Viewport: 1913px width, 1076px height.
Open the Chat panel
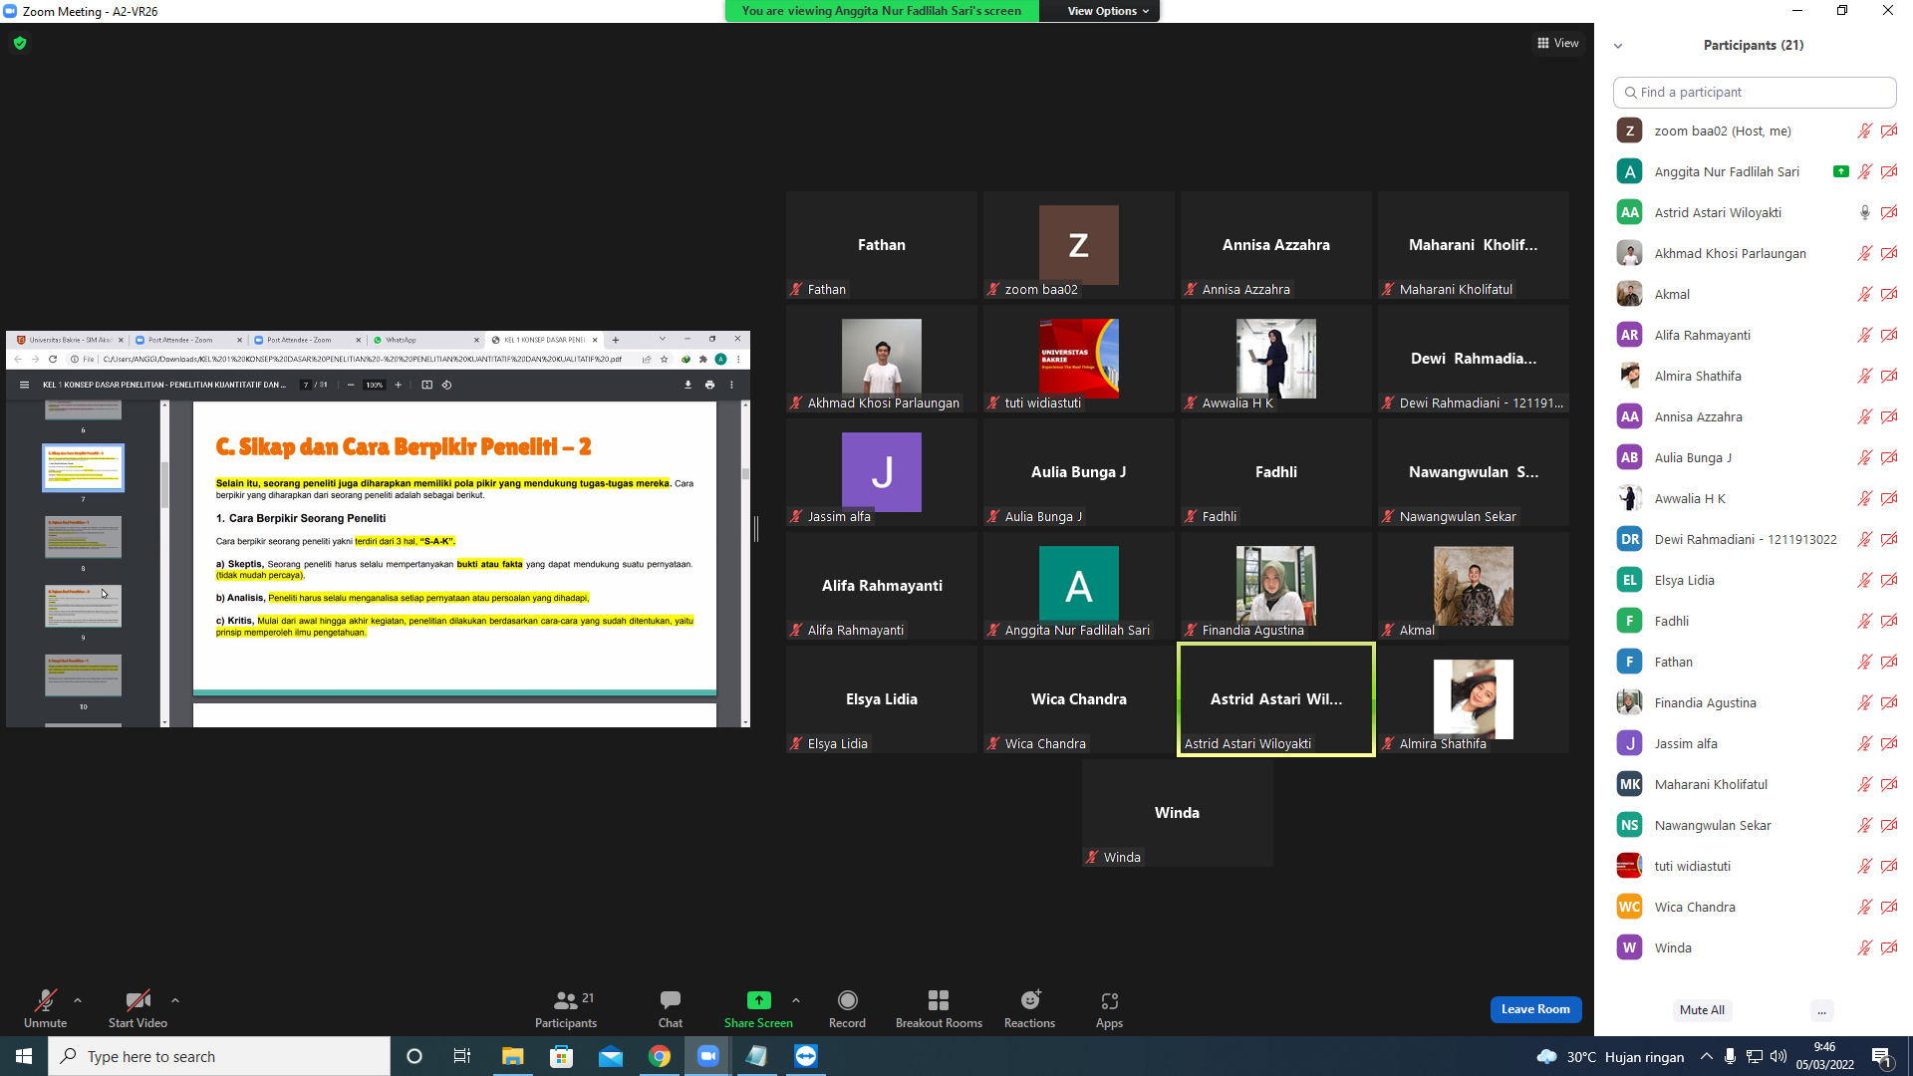click(671, 1008)
